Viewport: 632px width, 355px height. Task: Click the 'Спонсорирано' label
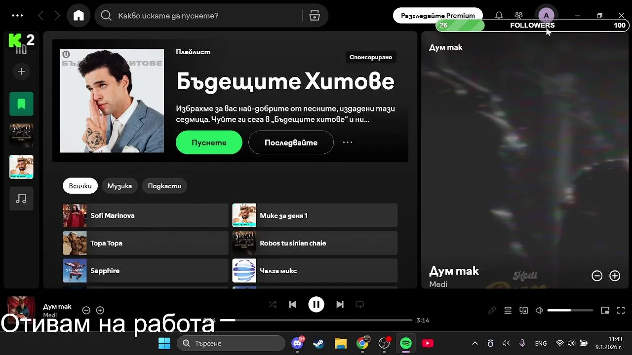[371, 57]
